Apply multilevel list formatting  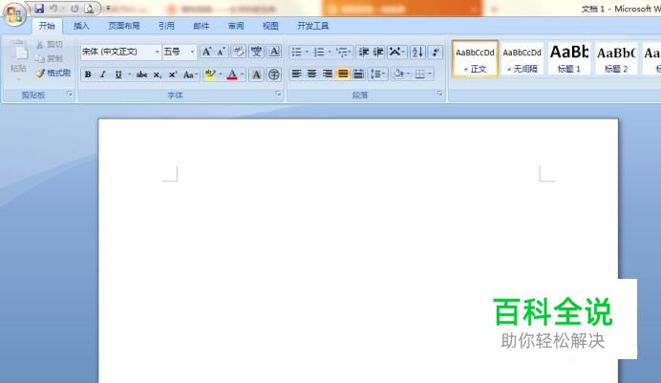click(x=341, y=52)
